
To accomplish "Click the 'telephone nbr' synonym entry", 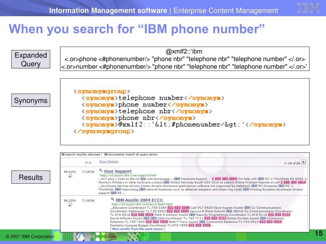I will pos(147,112).
